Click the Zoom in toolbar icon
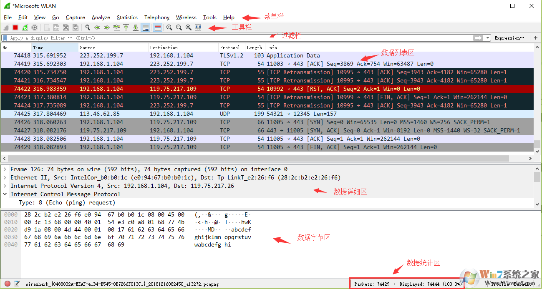Viewport: 542px width, 289px height. coord(169,27)
